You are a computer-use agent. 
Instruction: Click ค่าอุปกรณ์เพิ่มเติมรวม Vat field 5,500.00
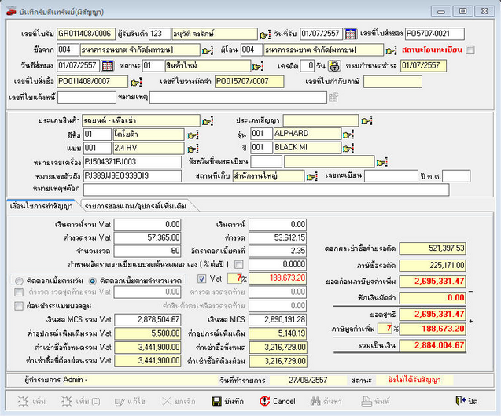click(148, 333)
